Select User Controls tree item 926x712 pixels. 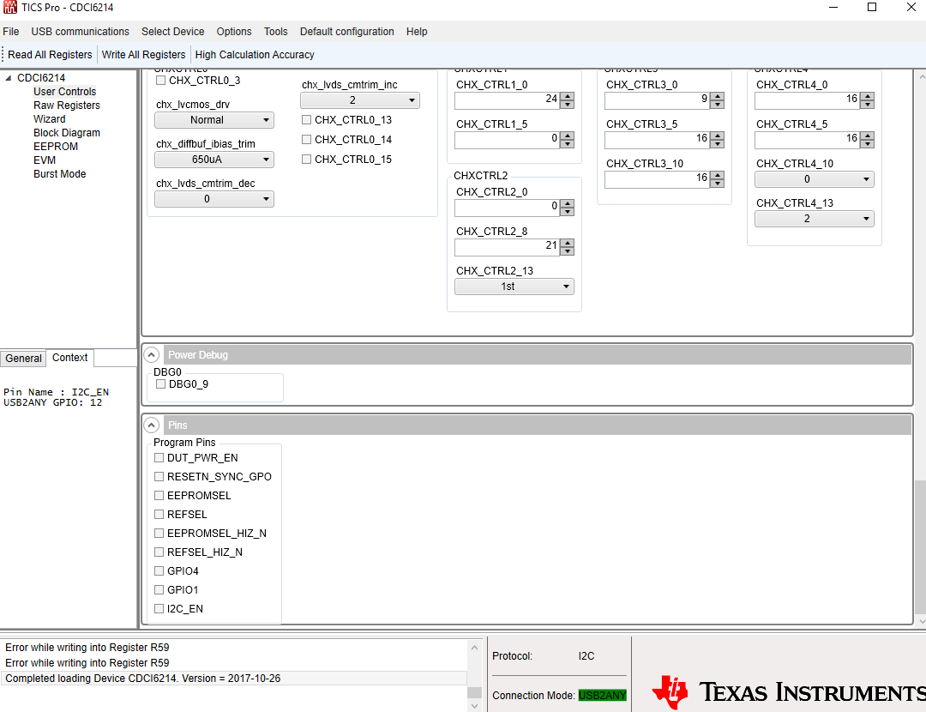pyautogui.click(x=65, y=92)
